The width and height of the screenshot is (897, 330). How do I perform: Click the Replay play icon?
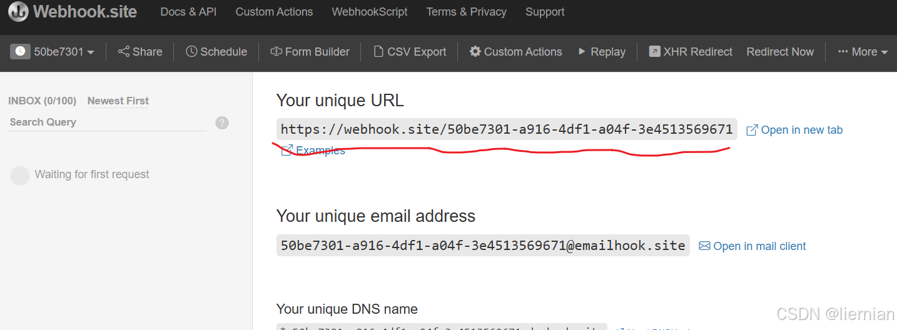[582, 52]
